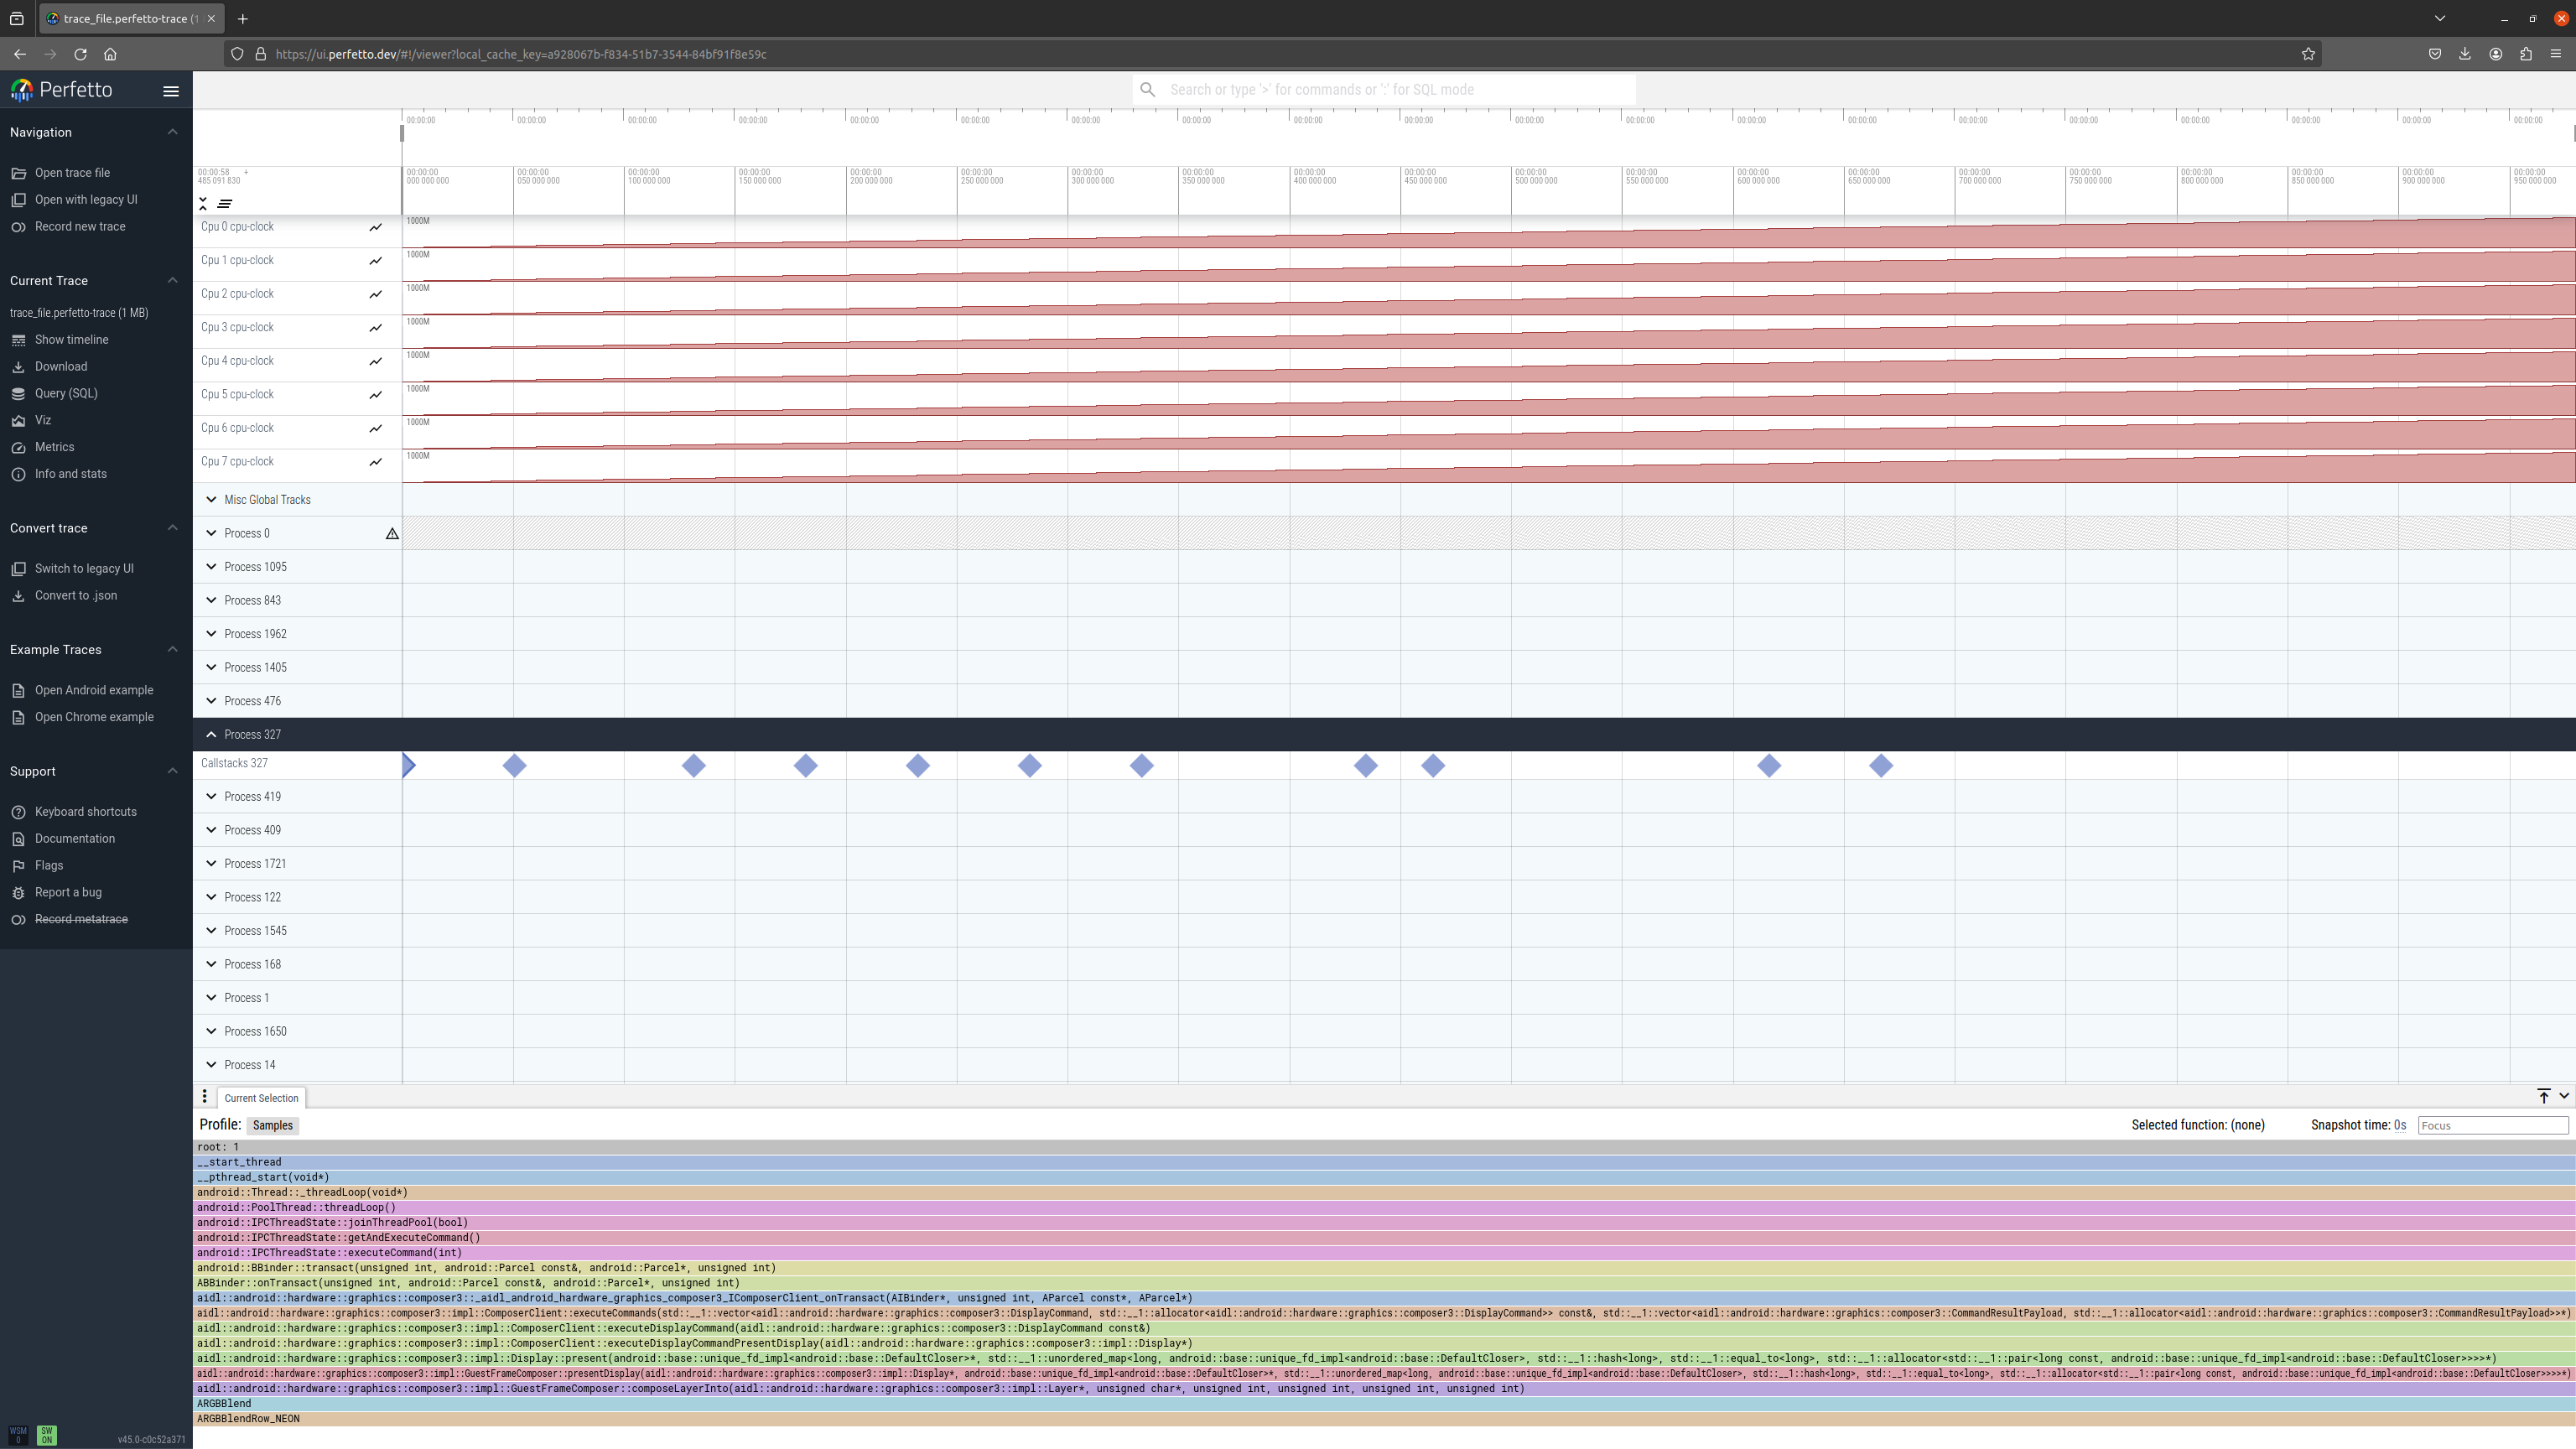
Task: Open the three-dot menu beside Current Selection
Action: click(x=205, y=1097)
